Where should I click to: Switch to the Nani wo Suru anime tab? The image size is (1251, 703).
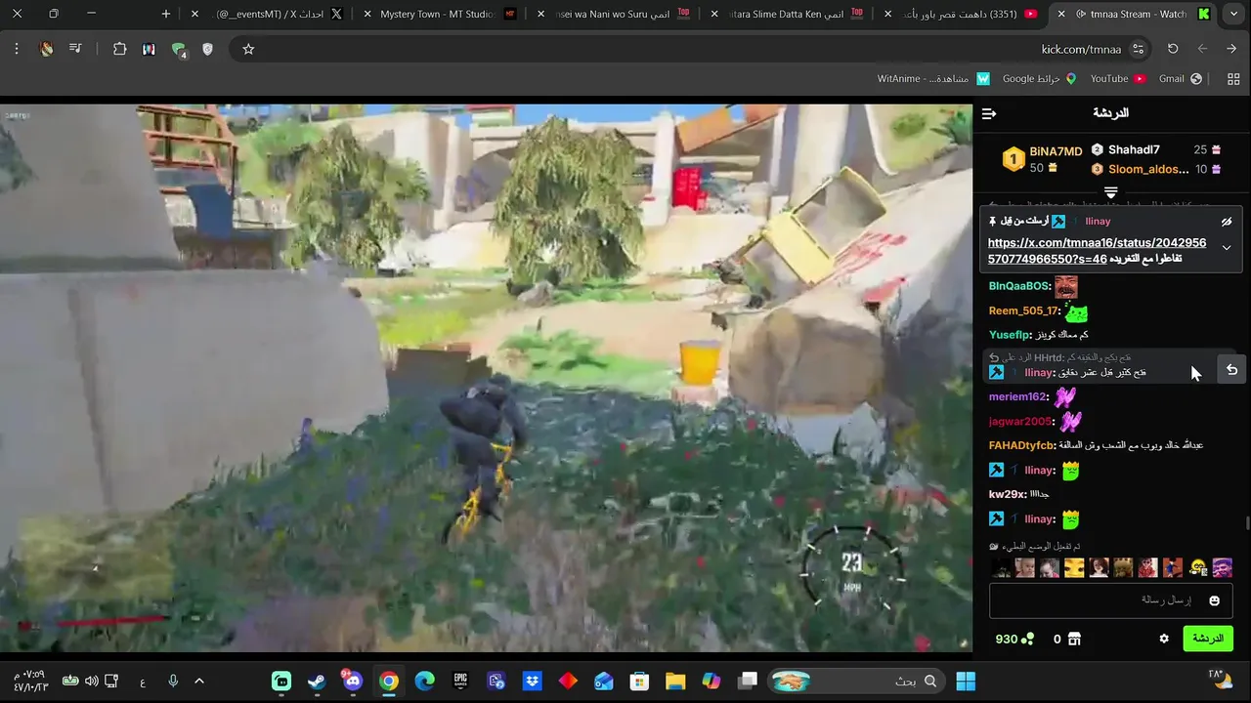616,14
